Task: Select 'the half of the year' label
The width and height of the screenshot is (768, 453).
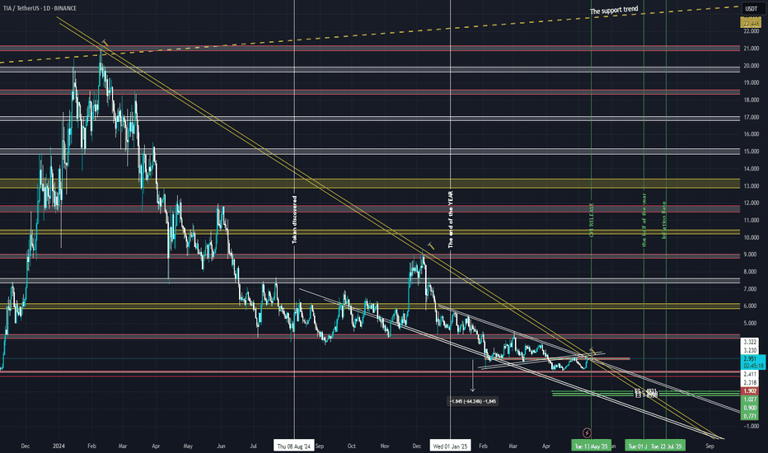Action: [644, 220]
